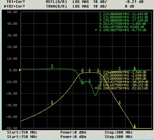The width and height of the screenshot is (154, 140).
Task: Click the -40.00 y-axis scale label
Action: (11, 117)
